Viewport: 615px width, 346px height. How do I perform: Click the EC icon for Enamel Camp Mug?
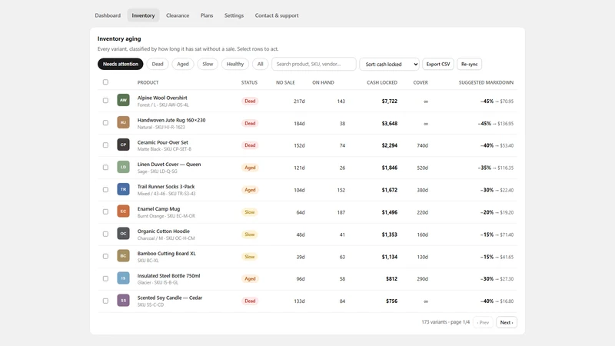(x=123, y=211)
